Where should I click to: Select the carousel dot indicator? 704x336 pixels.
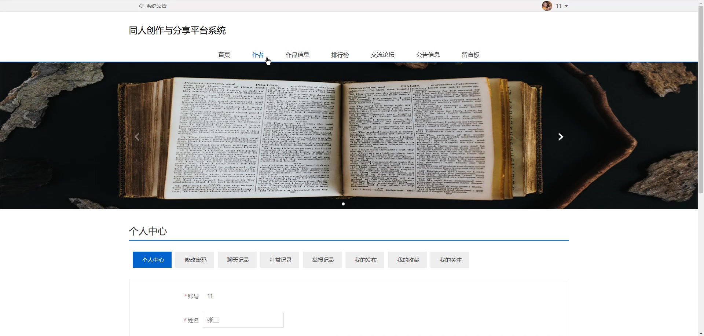[342, 204]
